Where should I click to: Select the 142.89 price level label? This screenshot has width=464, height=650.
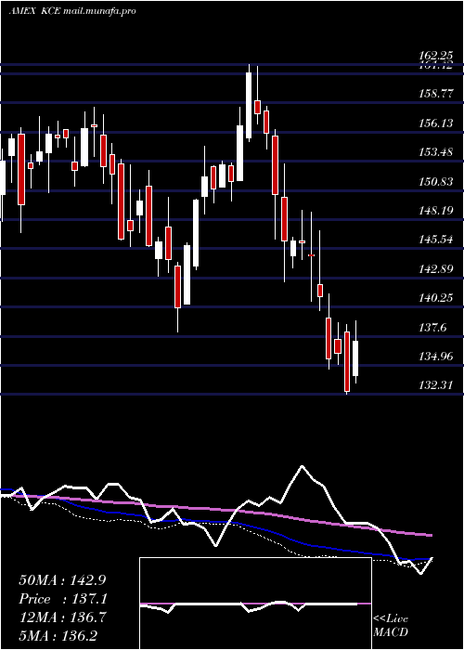click(x=436, y=269)
